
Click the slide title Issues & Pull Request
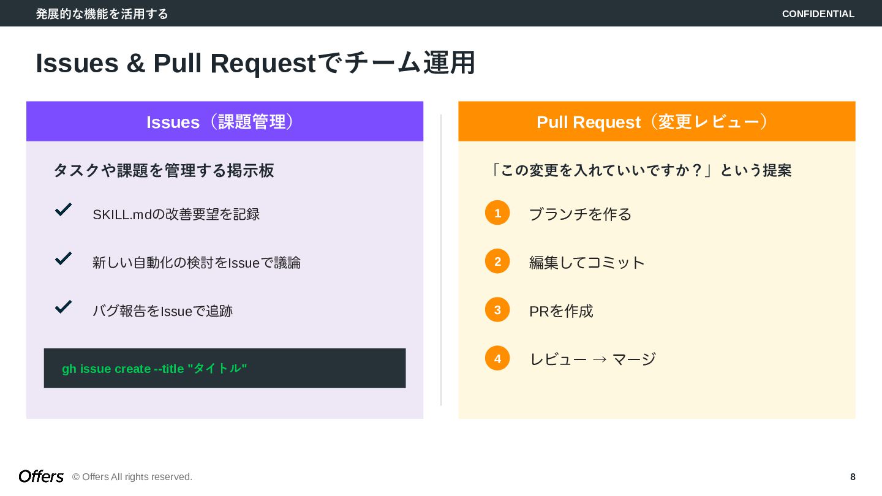point(255,63)
